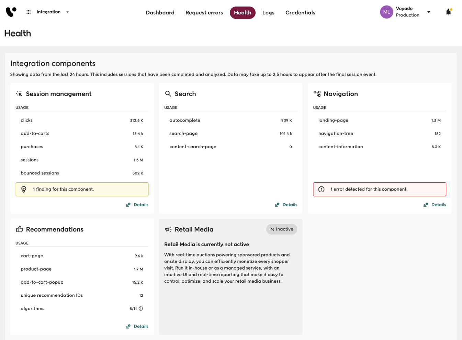Click the Recommendations thumbs-up icon
This screenshot has height=340, width=462.
click(x=20, y=229)
